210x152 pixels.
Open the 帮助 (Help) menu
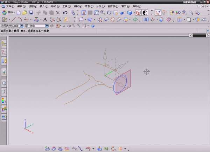pyautogui.click(x=136, y=6)
